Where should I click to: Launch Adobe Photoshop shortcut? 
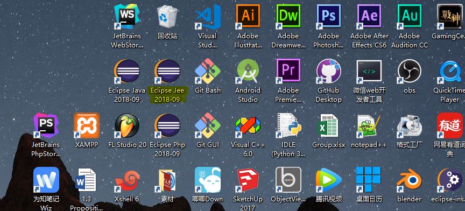coord(329,17)
